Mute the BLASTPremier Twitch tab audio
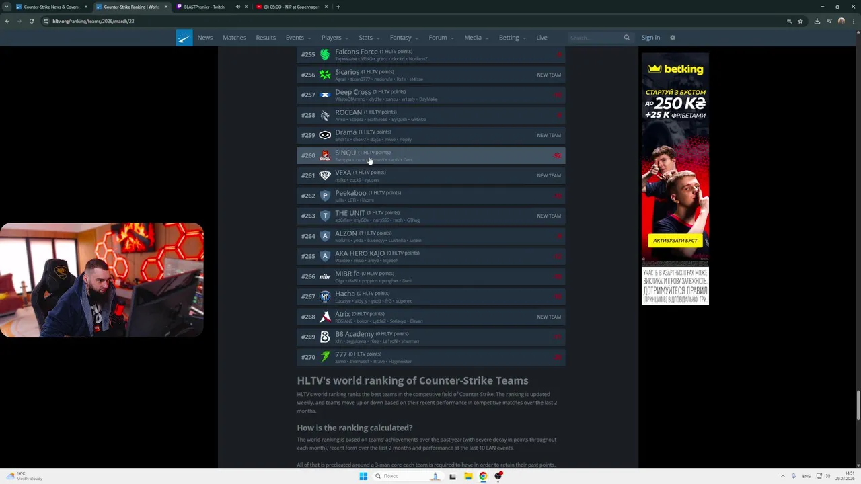Viewport: 861px width, 484px height. coord(238,7)
